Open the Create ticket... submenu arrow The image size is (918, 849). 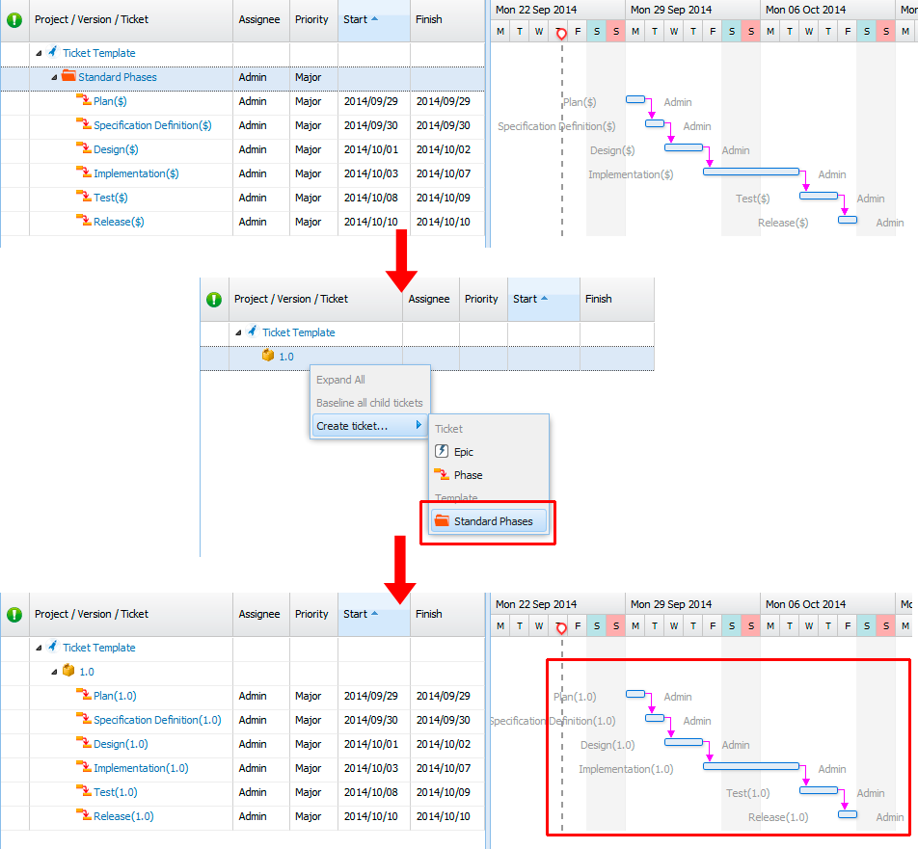point(418,426)
